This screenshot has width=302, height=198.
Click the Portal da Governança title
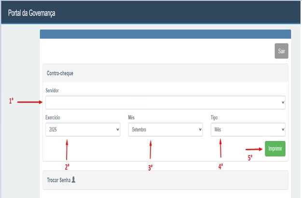point(32,13)
